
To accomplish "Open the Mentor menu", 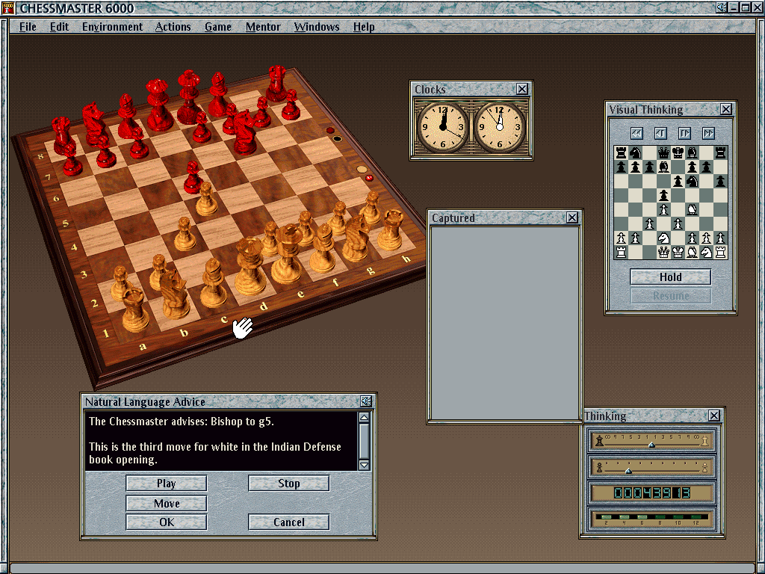I will click(x=263, y=27).
